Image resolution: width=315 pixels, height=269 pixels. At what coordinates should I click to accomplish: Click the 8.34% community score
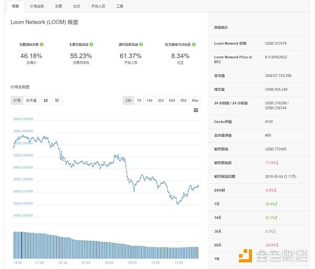click(x=180, y=56)
